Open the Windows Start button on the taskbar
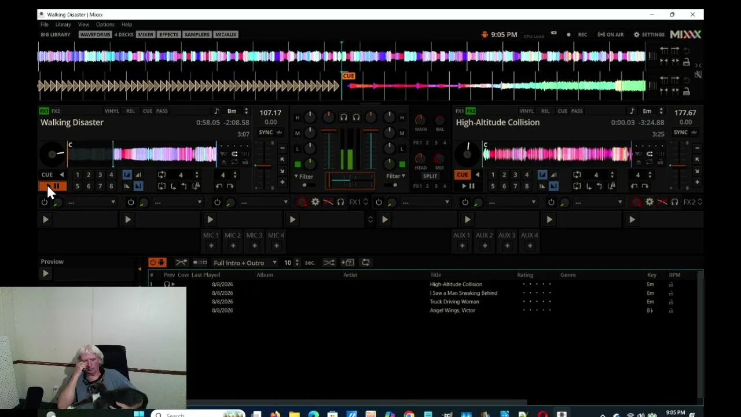Viewport: 741px width, 417px height. coord(139,414)
